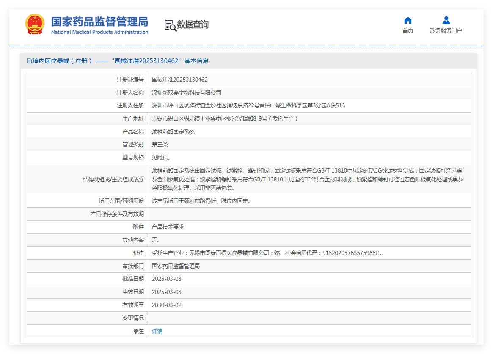The height and width of the screenshot is (354, 493).
Task: Click the 数据查询 heading text
Action: coord(193,25)
